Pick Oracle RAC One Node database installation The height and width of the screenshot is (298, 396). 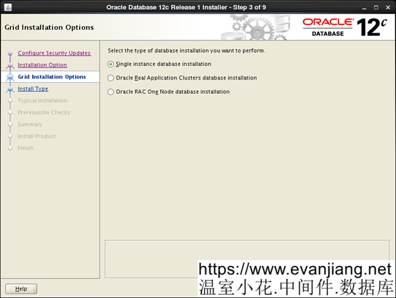point(111,92)
